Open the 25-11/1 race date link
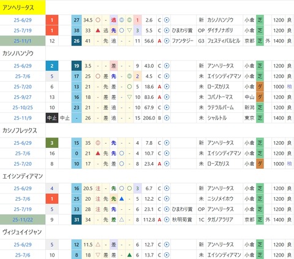This screenshot has height=259, width=294. [23, 41]
